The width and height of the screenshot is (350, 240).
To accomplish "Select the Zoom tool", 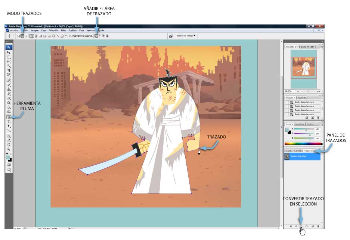I will (9, 149).
